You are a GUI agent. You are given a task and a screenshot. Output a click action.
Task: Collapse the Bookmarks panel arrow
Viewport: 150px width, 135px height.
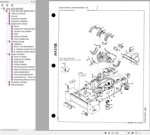click(x=34, y=2)
